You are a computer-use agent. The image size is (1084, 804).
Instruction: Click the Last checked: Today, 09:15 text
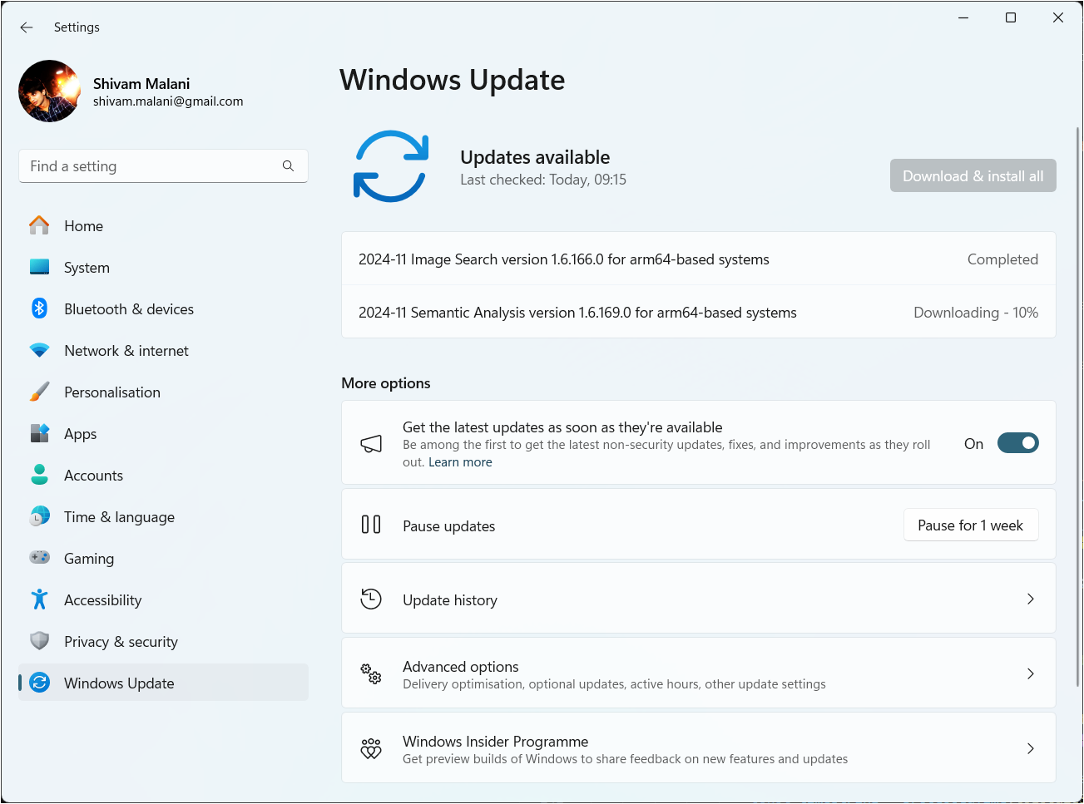(x=543, y=180)
